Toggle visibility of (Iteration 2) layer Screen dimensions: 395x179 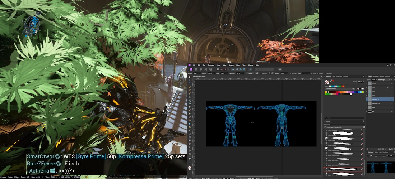(x=392, y=99)
